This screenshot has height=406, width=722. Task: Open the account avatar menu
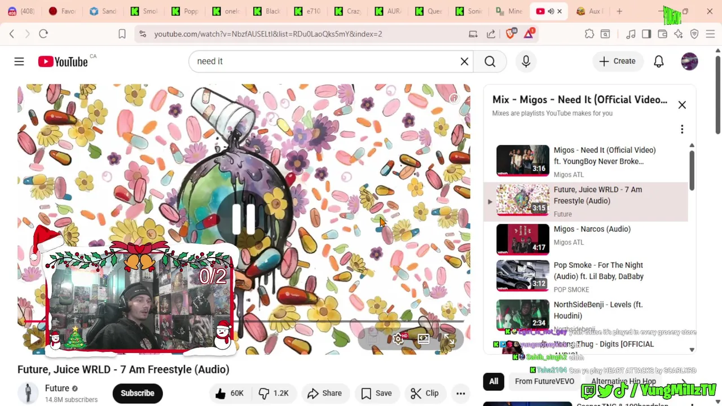(689, 61)
